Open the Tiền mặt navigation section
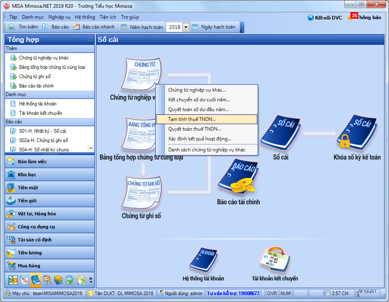The height and width of the screenshot is (302, 389). (50, 188)
